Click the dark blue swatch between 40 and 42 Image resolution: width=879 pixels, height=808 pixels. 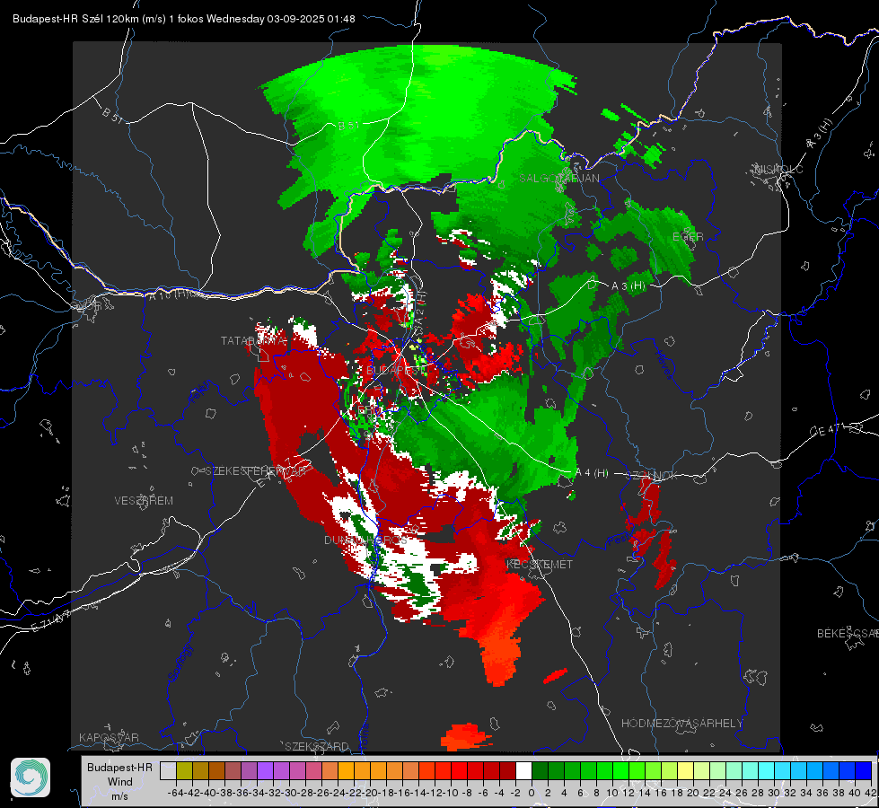pos(864,771)
